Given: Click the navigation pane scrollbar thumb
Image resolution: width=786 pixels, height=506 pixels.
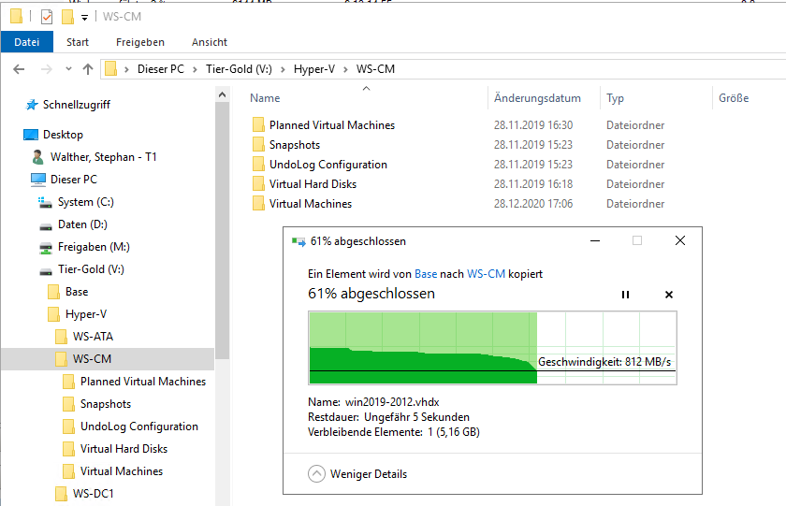Looking at the screenshot, I should pos(223,230).
